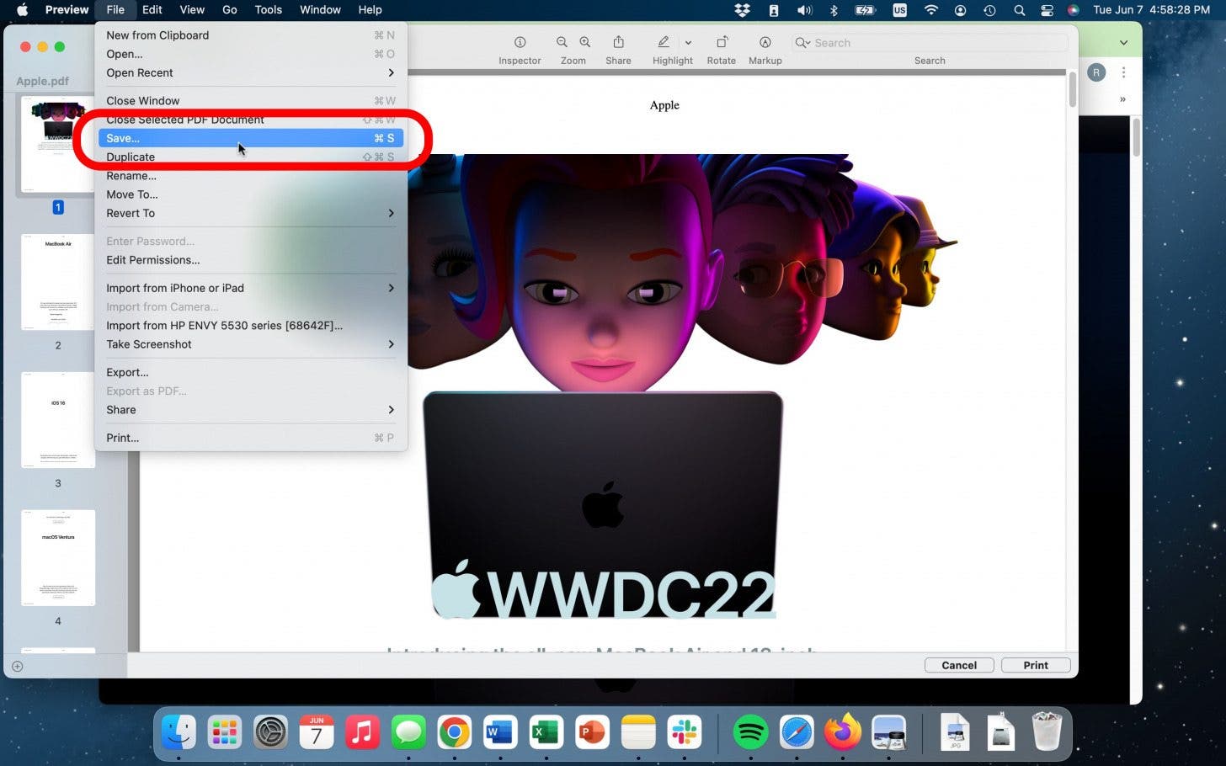Open Spotlight search in menu bar

(1019, 10)
